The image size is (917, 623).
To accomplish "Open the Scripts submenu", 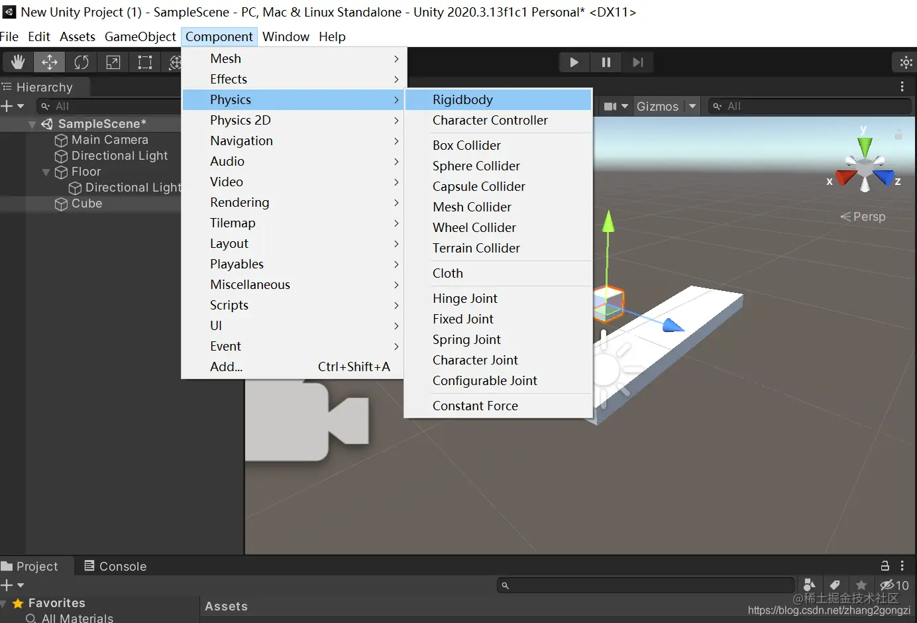I will (294, 305).
